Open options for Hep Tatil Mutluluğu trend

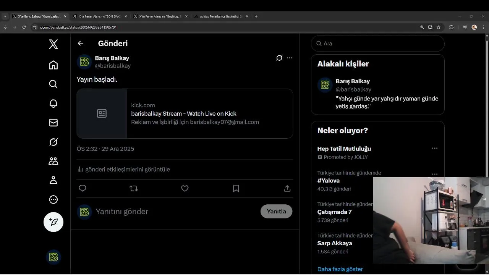(x=435, y=148)
